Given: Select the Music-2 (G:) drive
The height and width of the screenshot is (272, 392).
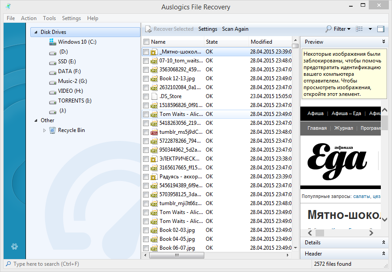Looking at the screenshot, I should [x=72, y=81].
